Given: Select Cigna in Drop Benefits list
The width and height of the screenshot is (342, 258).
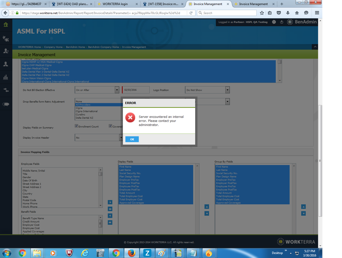Looking at the screenshot, I should click(79, 108).
